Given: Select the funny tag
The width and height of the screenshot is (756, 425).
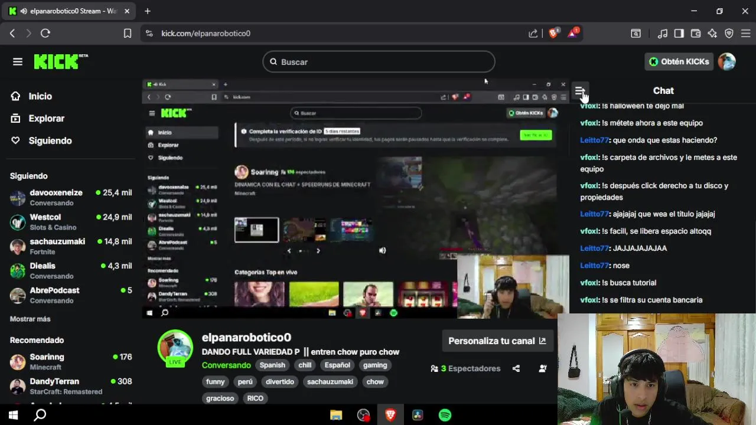Looking at the screenshot, I should point(216,382).
